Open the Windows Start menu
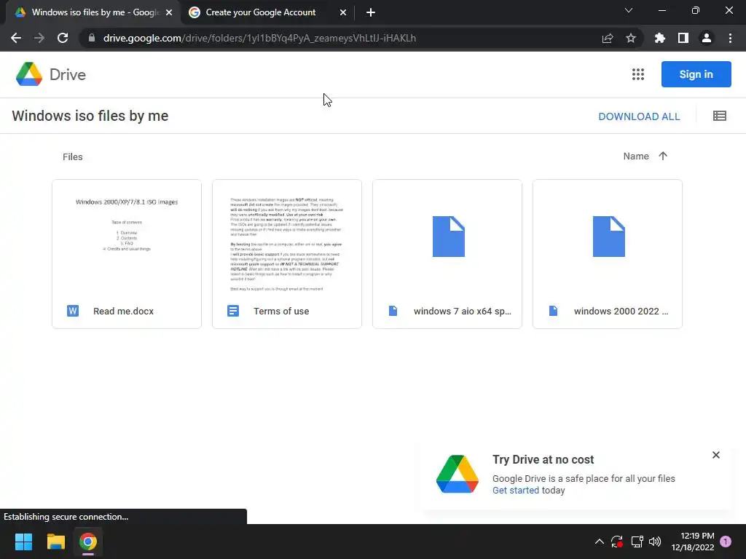Screen dimensions: 746x559 (x=23, y=542)
